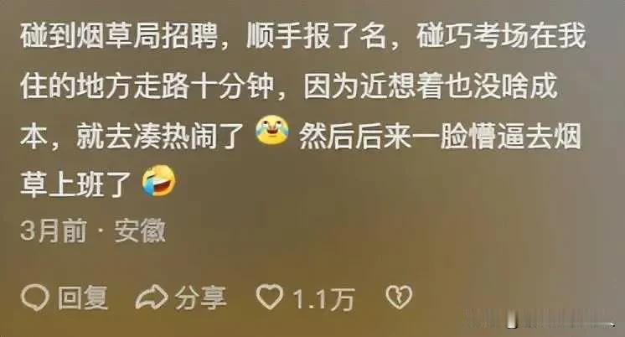Click the 分享 share label
The image size is (625, 337).
[200, 298]
